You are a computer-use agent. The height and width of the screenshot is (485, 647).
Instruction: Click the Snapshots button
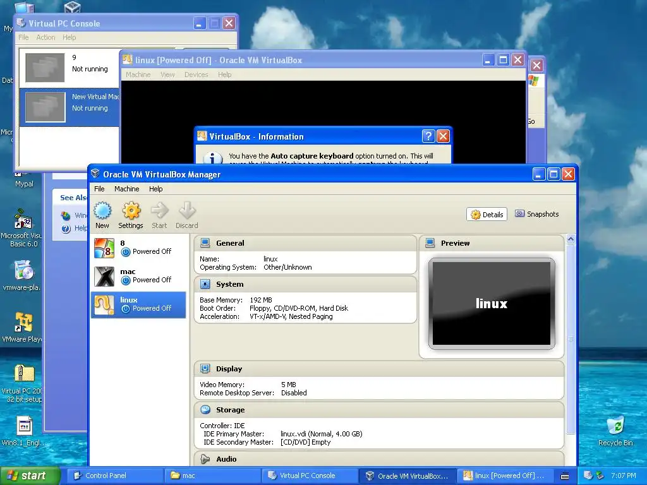[x=537, y=214]
